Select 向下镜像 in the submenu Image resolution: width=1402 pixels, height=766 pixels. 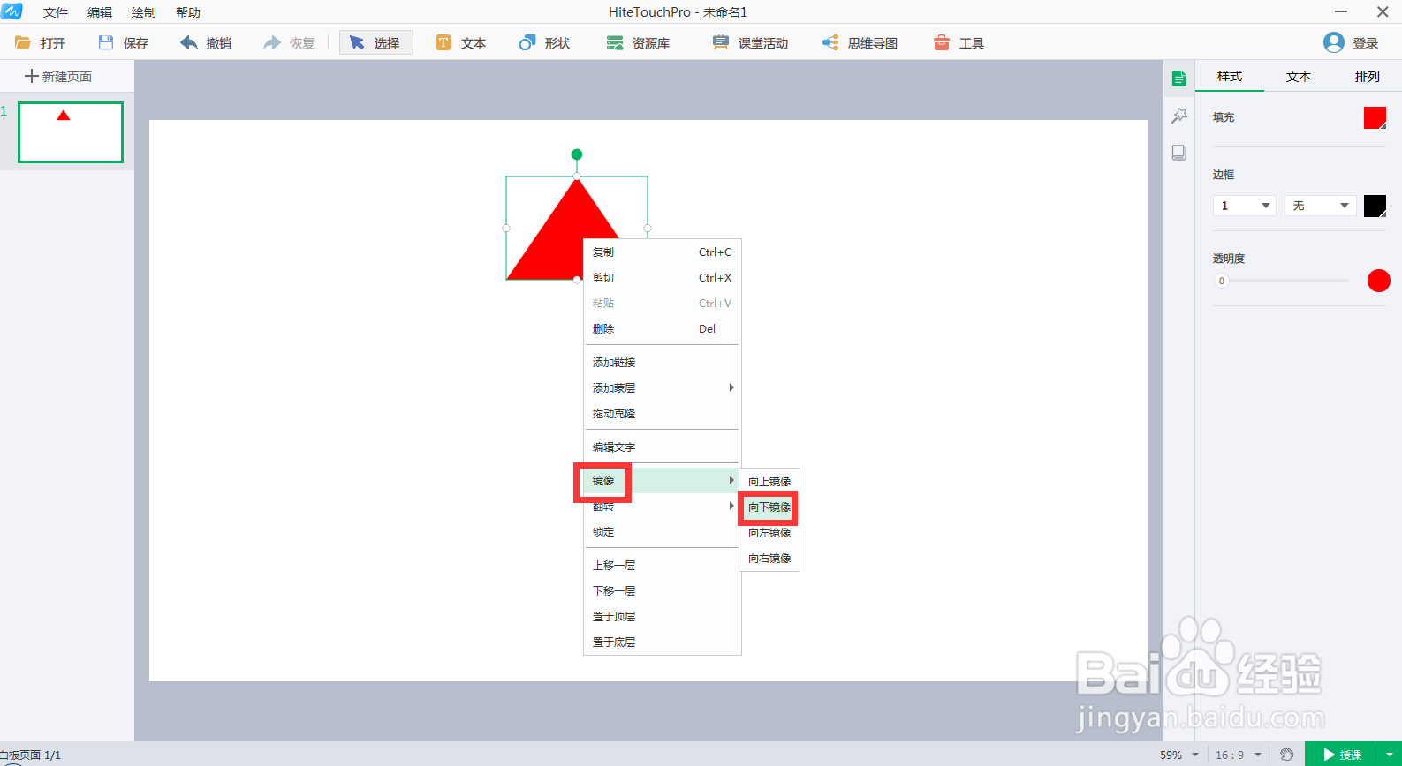click(x=769, y=507)
